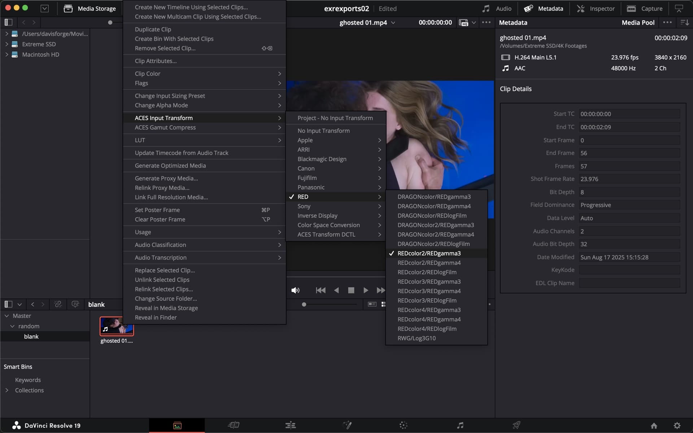
Task: Click the viewer timecode 00:00:00:00
Action: [435, 22]
